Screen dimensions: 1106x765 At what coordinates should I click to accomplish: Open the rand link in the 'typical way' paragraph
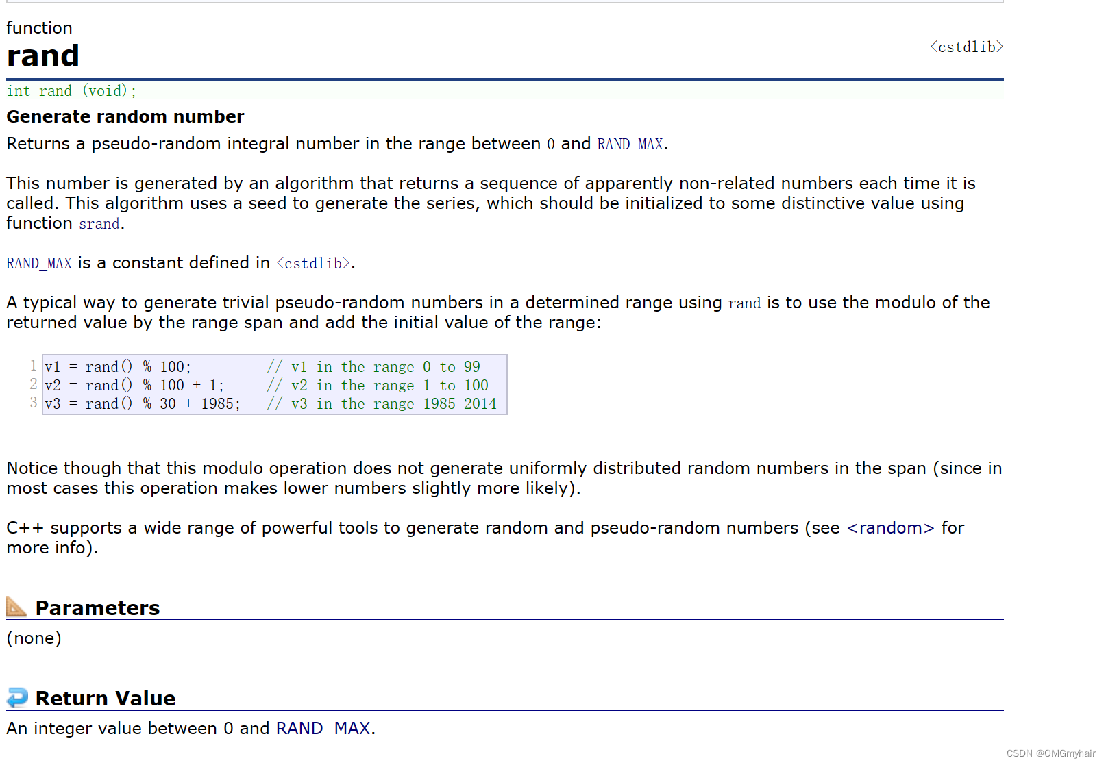[744, 303]
